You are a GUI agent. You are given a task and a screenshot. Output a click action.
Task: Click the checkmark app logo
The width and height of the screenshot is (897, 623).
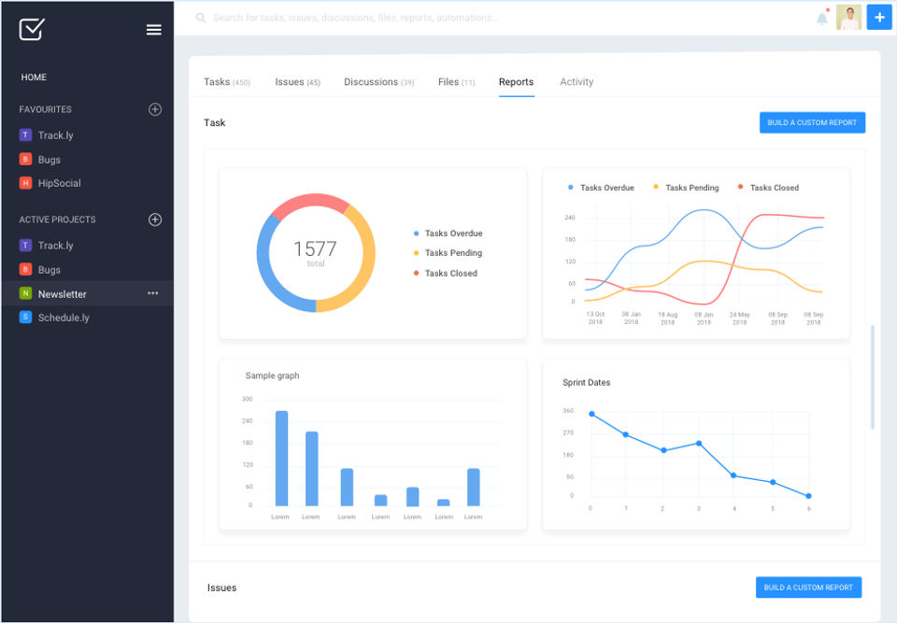[x=32, y=29]
